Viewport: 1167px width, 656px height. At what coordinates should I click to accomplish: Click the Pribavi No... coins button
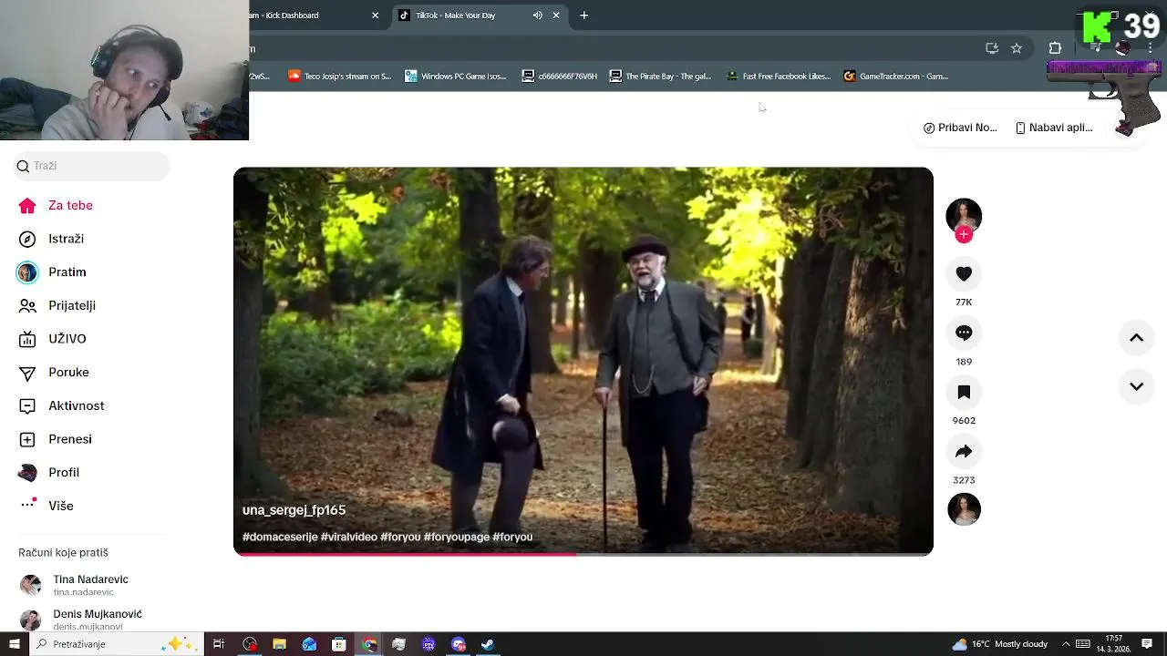[960, 128]
